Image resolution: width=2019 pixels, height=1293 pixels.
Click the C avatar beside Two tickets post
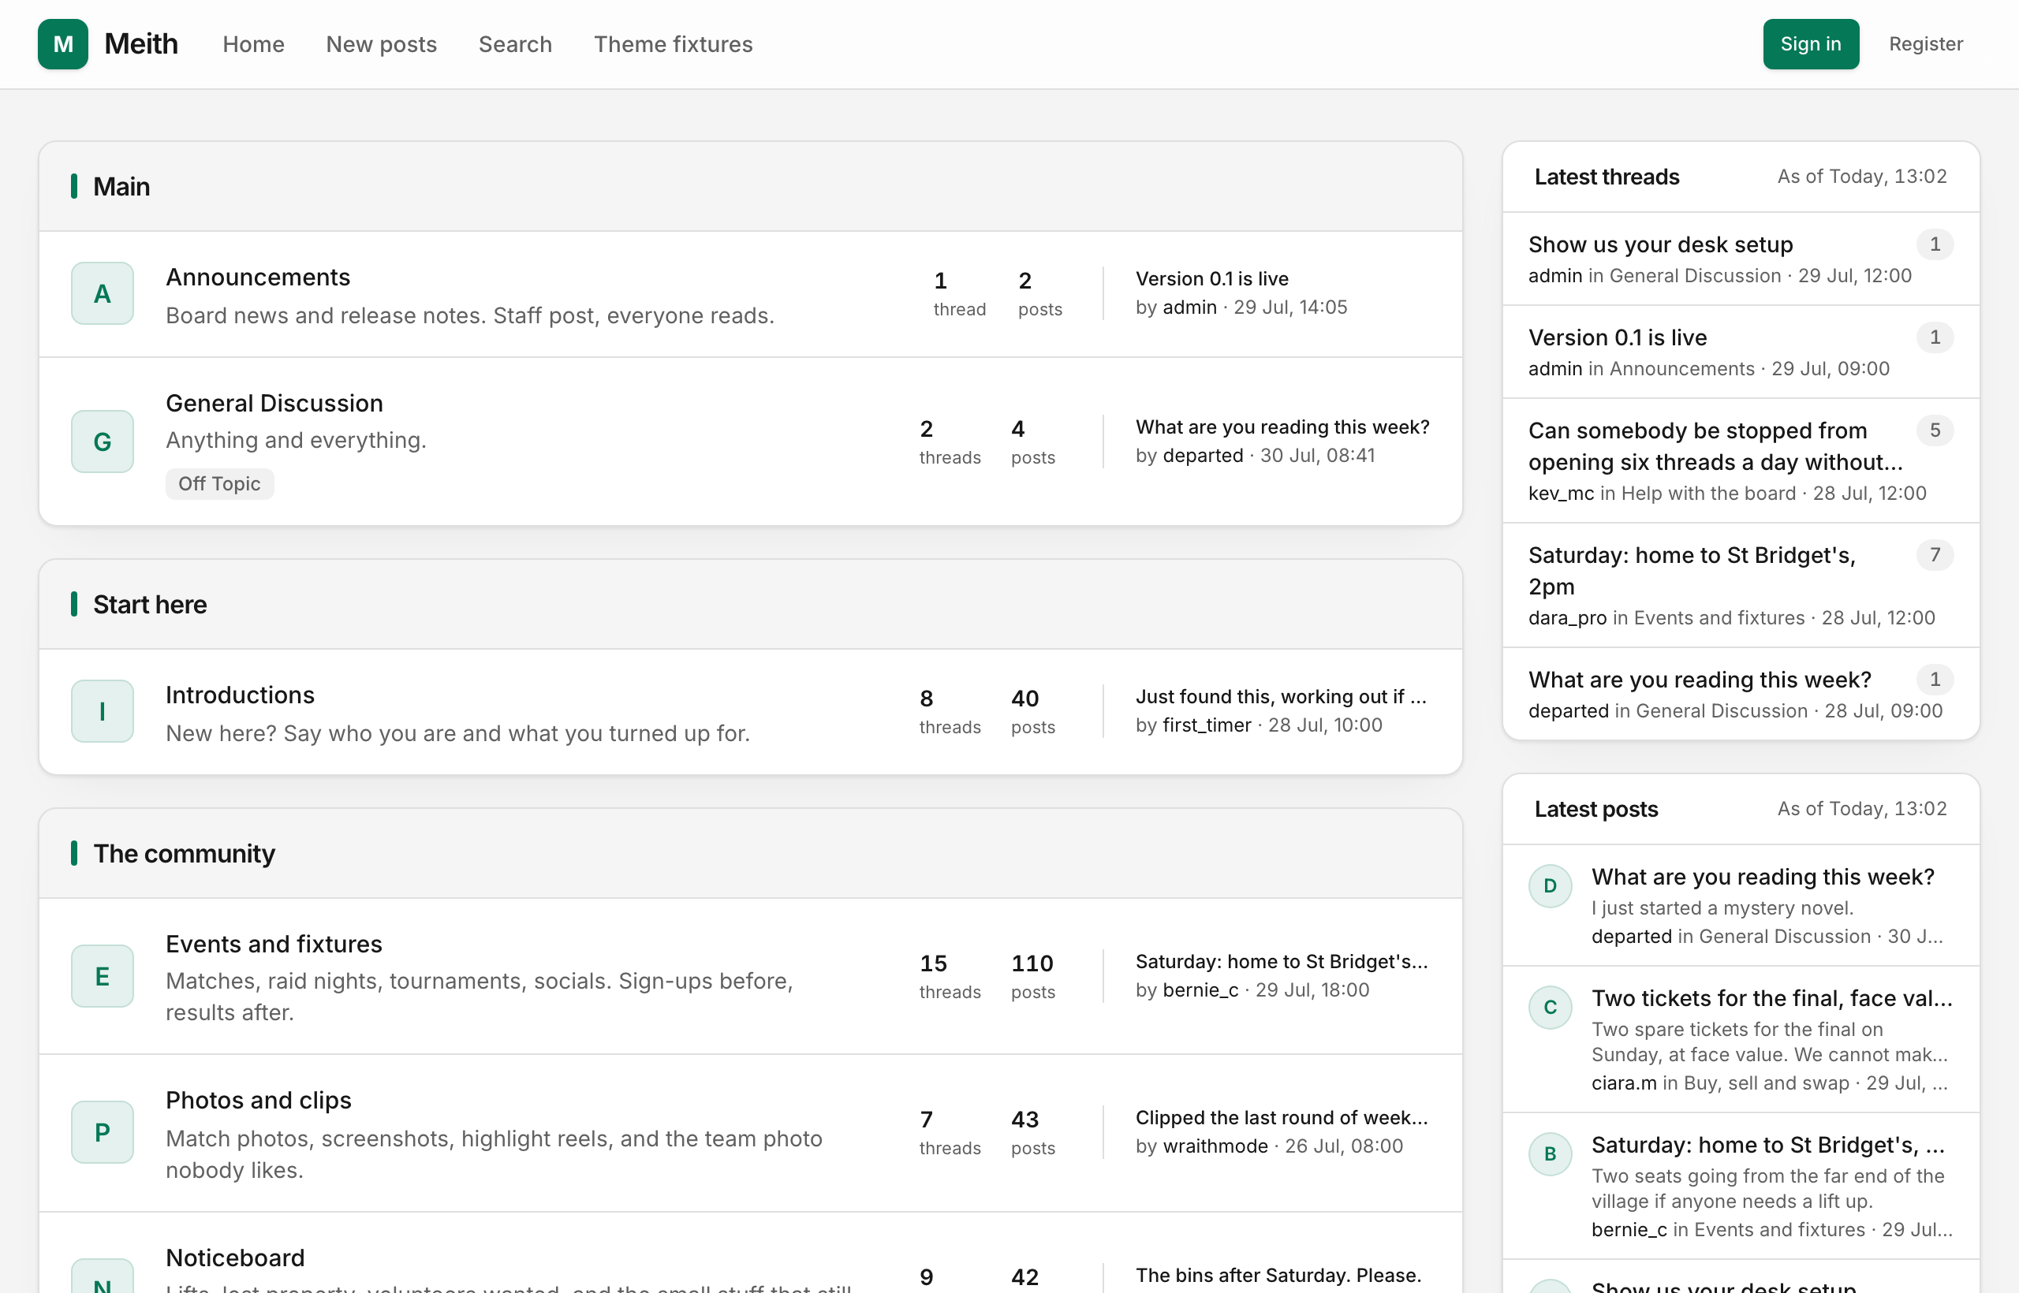[x=1551, y=1008]
